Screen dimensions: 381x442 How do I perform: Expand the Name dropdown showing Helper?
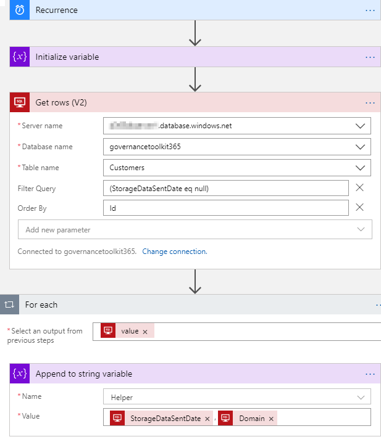[361, 398]
